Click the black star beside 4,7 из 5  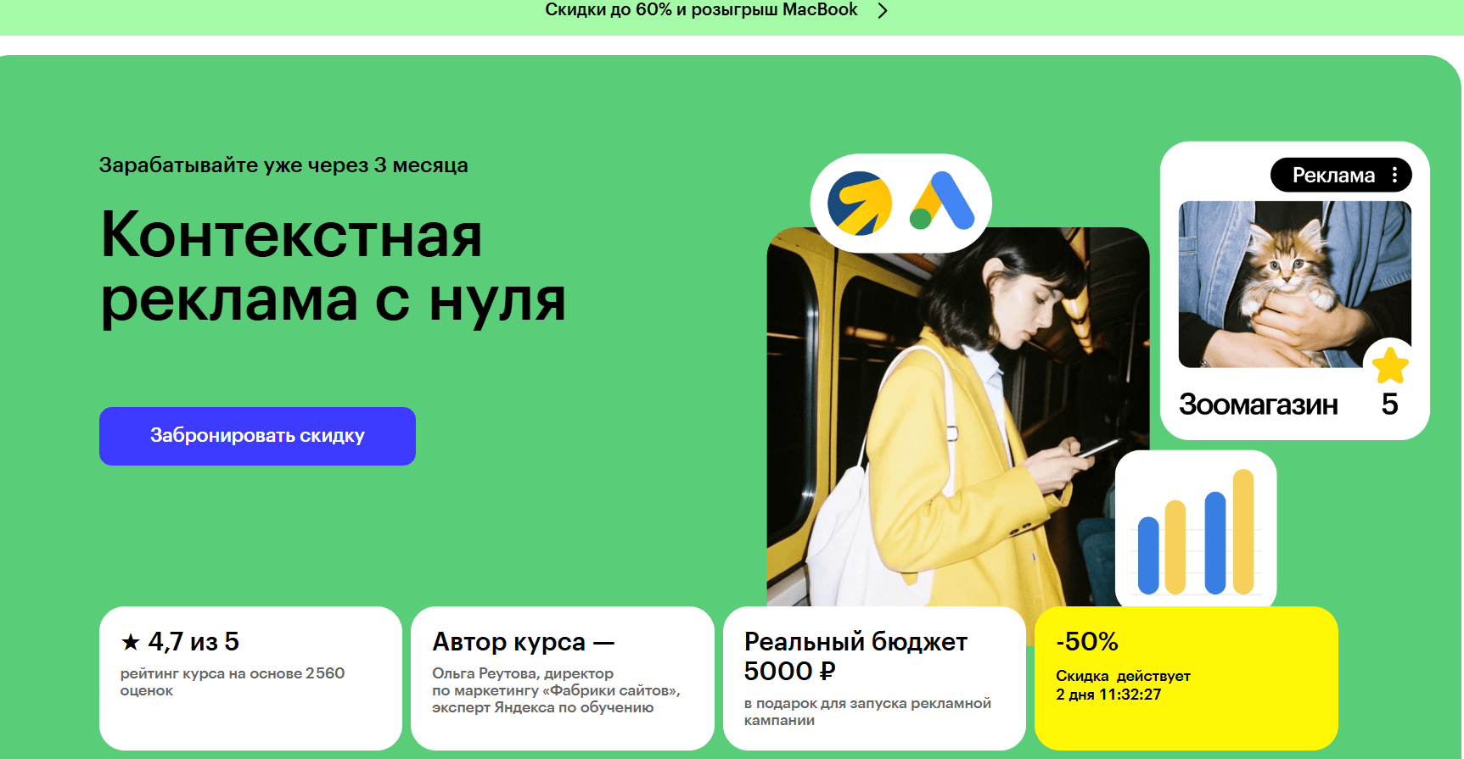coord(130,642)
